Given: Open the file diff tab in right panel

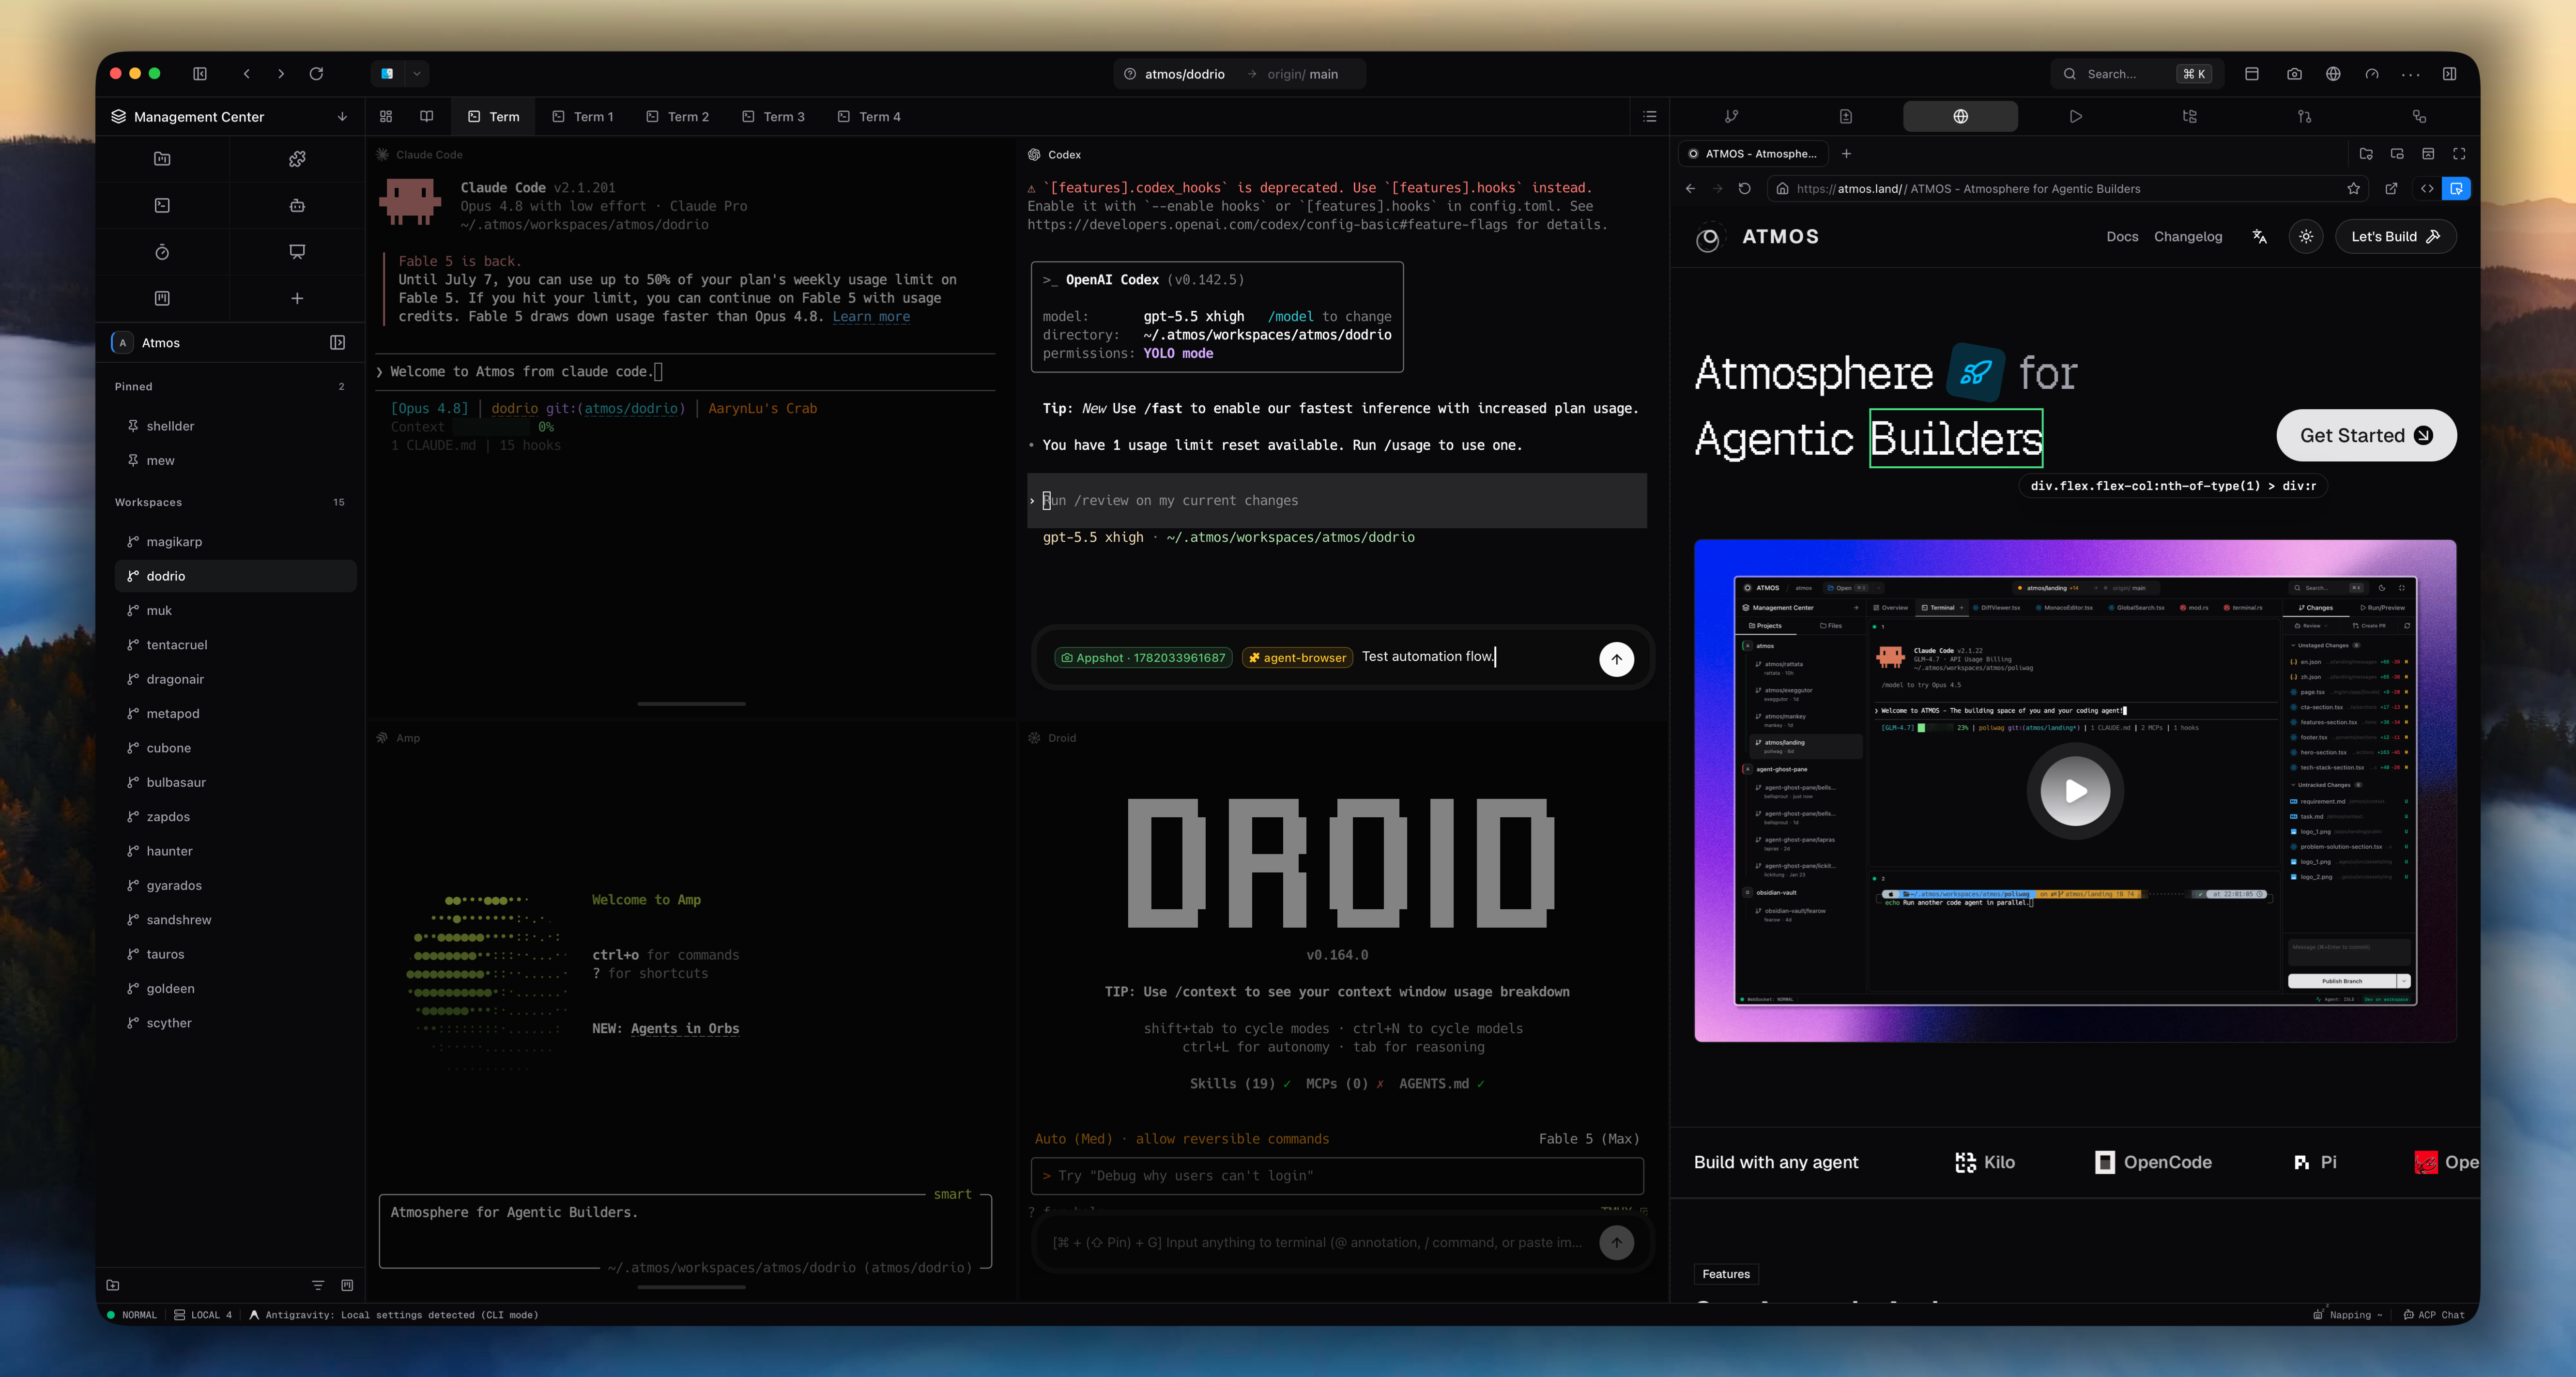Looking at the screenshot, I should [x=1846, y=117].
